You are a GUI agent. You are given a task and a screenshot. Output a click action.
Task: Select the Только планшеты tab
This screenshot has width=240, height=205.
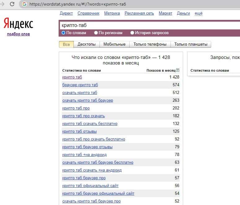191,44
